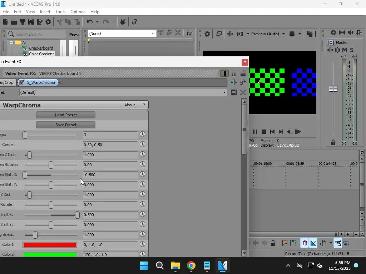Open the Tools menu
The height and width of the screenshot is (274, 366).
point(60,12)
